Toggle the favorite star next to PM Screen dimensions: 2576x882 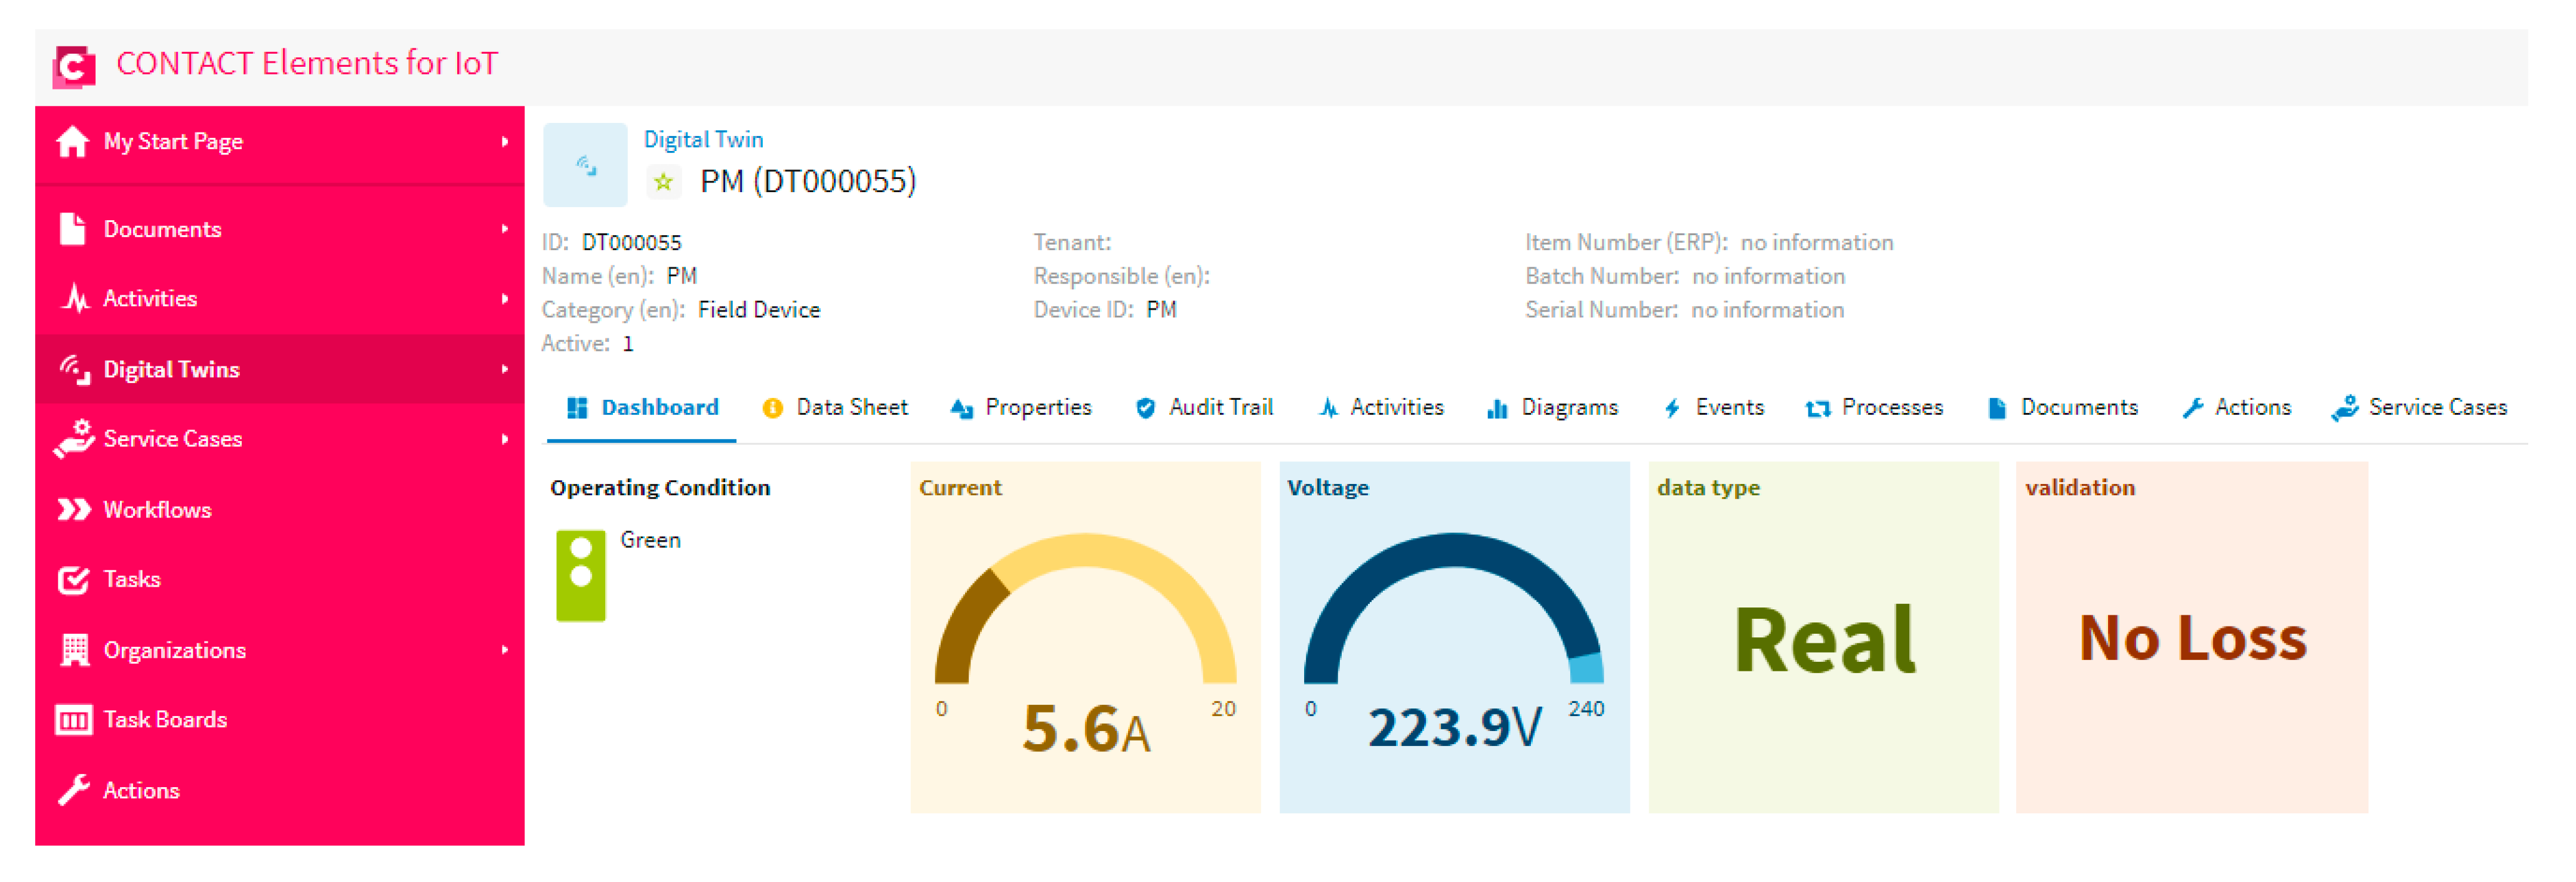click(662, 182)
